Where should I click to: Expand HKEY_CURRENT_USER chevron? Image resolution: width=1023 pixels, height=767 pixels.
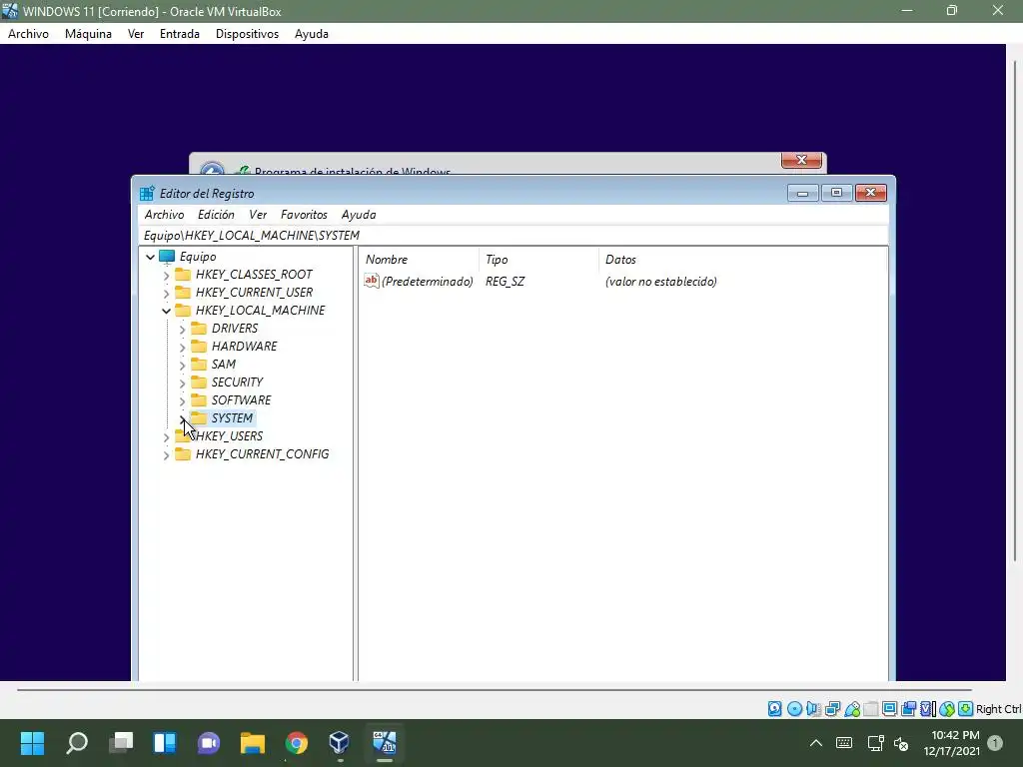[x=166, y=293]
